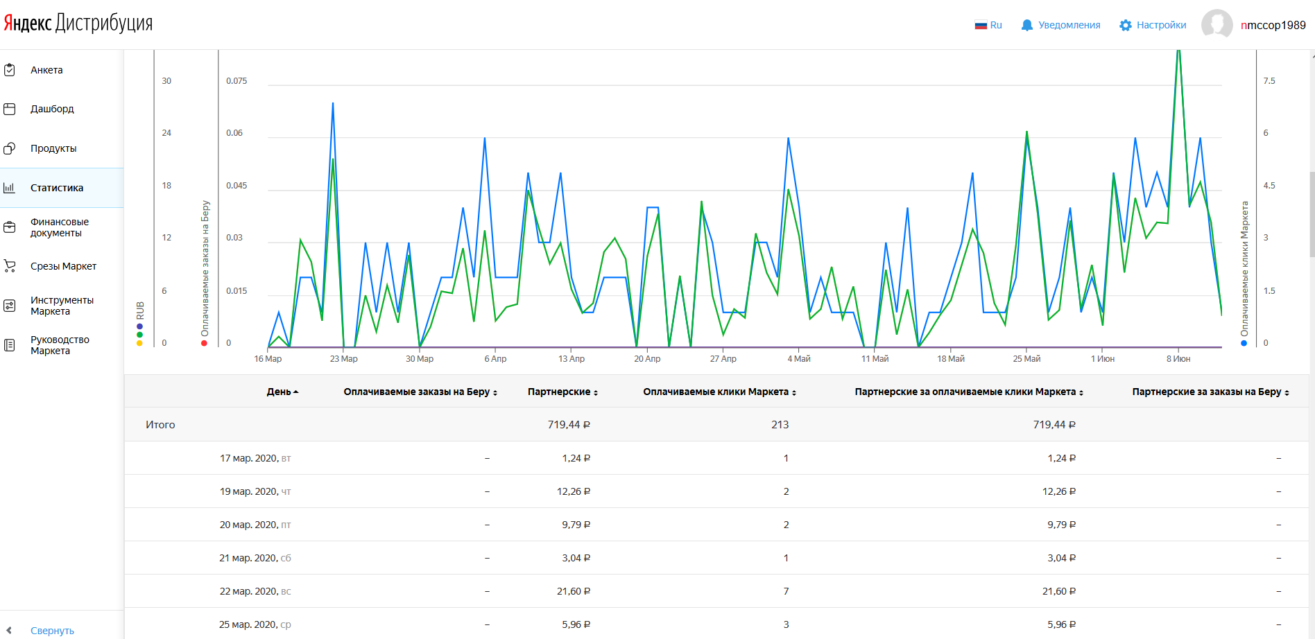1315x639 pixels.
Task: Open Инструменты Маркета menu item
Action: (62, 306)
